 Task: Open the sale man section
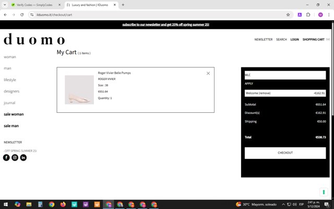11,126
